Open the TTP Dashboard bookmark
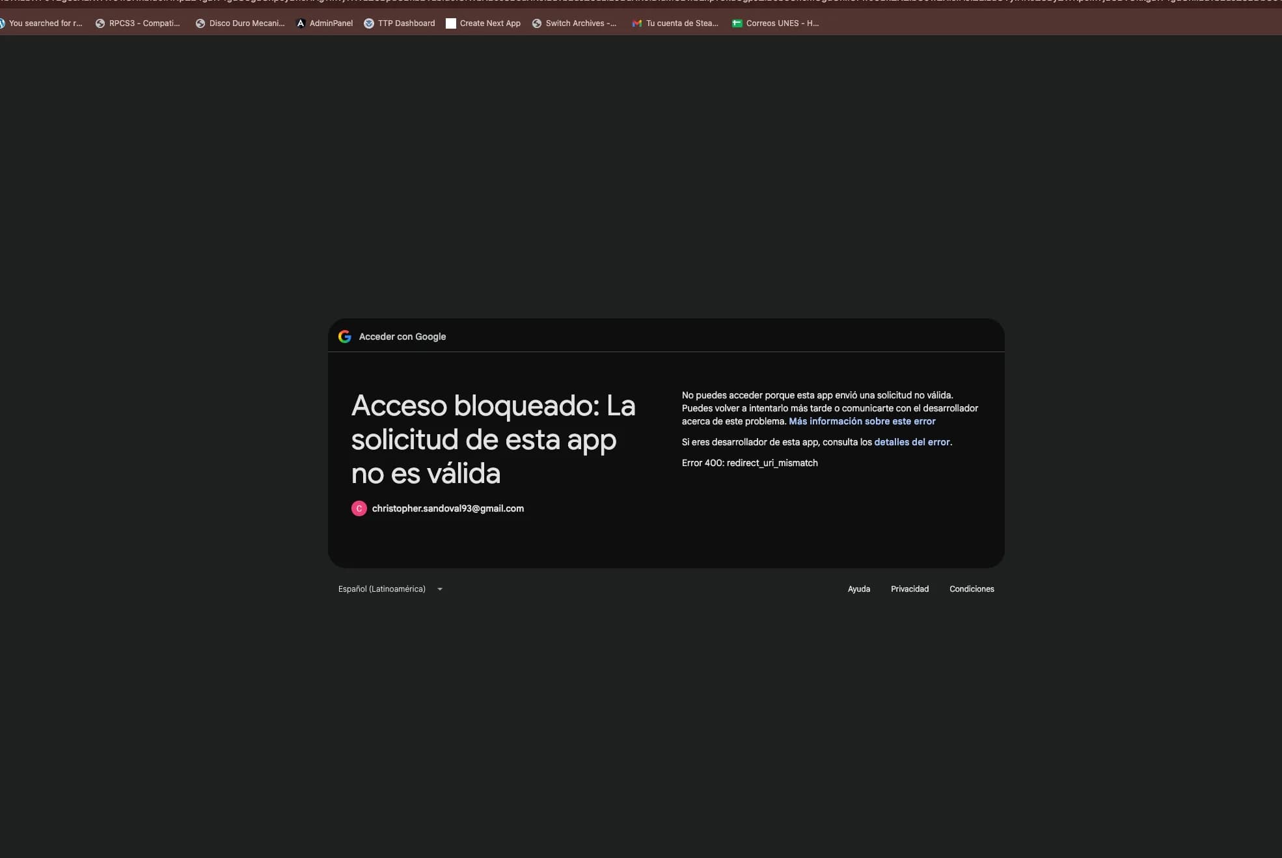This screenshot has height=858, width=1282. click(400, 23)
